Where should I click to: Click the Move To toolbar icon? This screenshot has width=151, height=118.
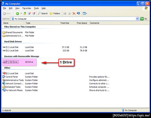[65, 14]
